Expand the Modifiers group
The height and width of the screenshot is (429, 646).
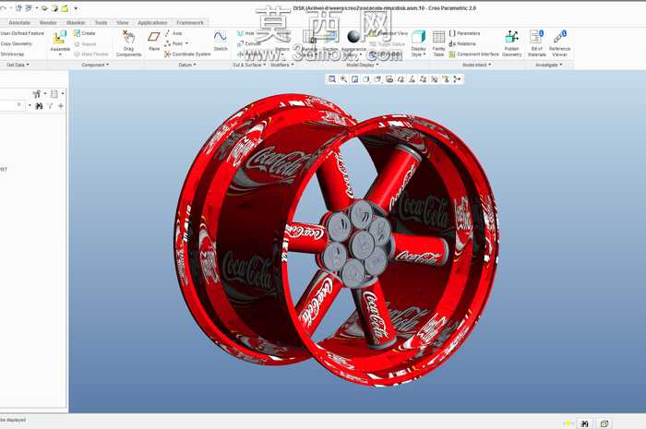click(281, 65)
